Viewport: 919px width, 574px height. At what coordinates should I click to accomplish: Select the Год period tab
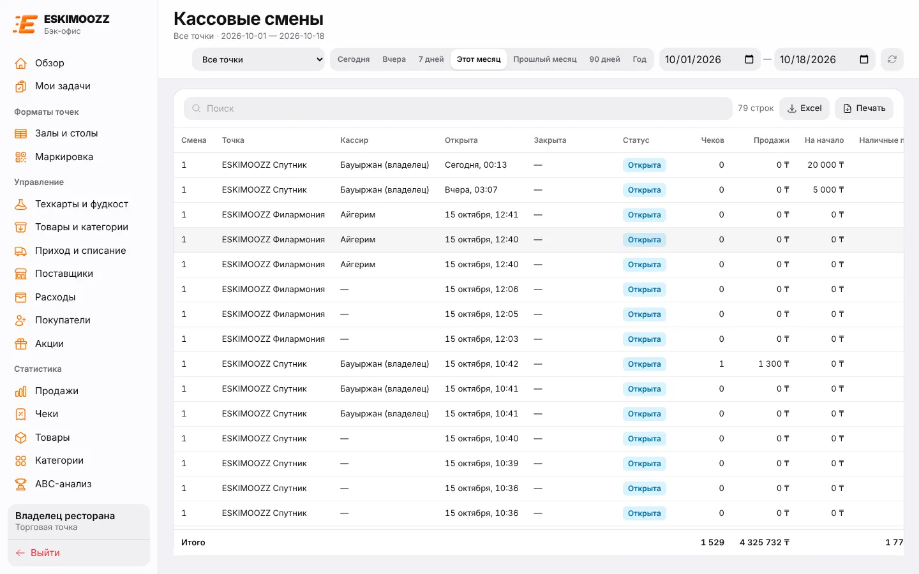coord(639,59)
